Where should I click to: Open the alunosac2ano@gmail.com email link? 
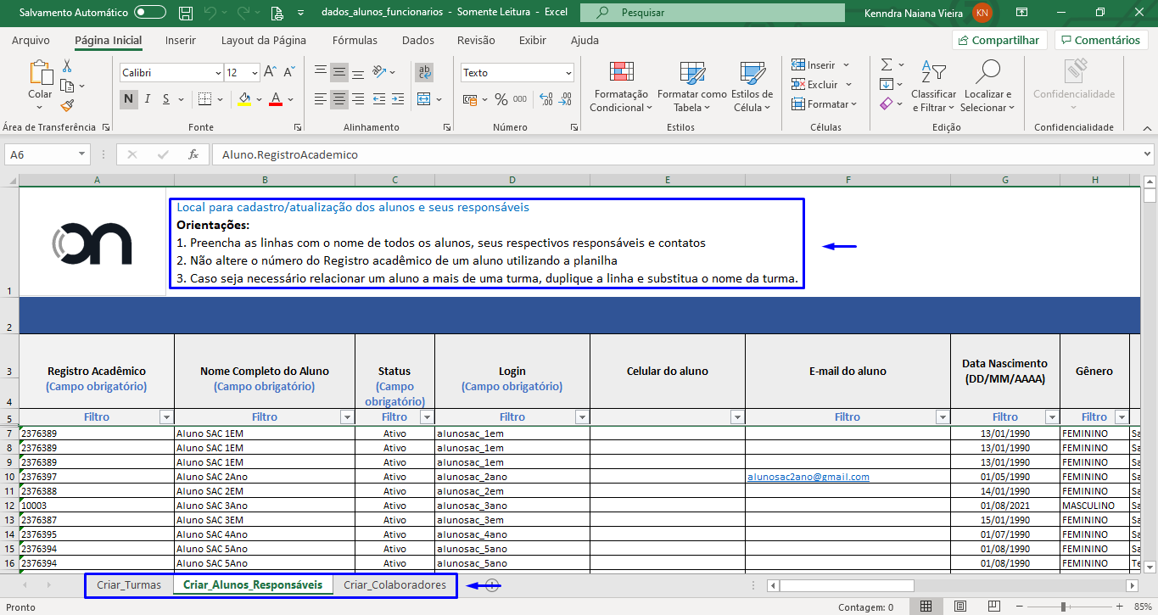coord(808,477)
